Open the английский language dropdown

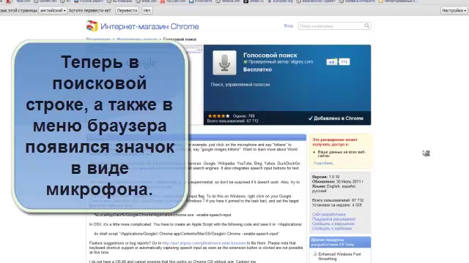click(53, 10)
